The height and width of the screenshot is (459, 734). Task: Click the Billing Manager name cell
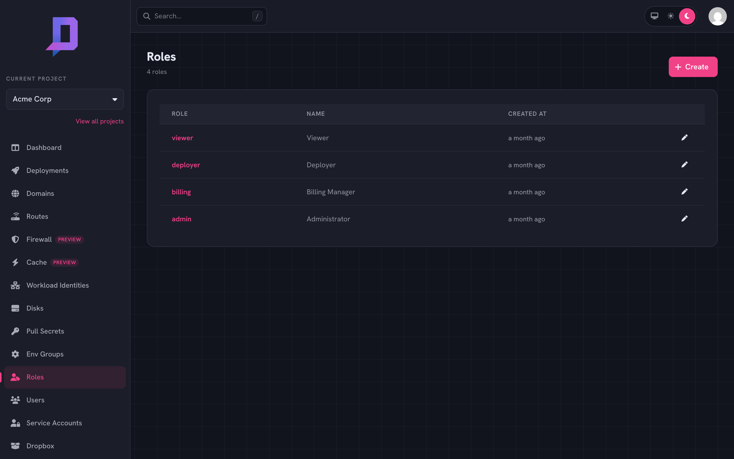tap(331, 192)
